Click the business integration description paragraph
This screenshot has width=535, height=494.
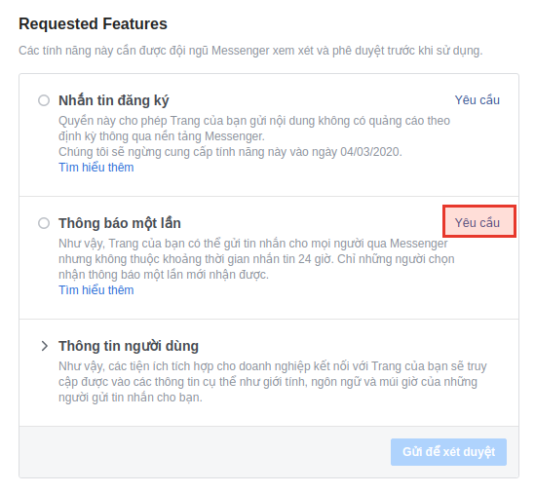(x=273, y=382)
